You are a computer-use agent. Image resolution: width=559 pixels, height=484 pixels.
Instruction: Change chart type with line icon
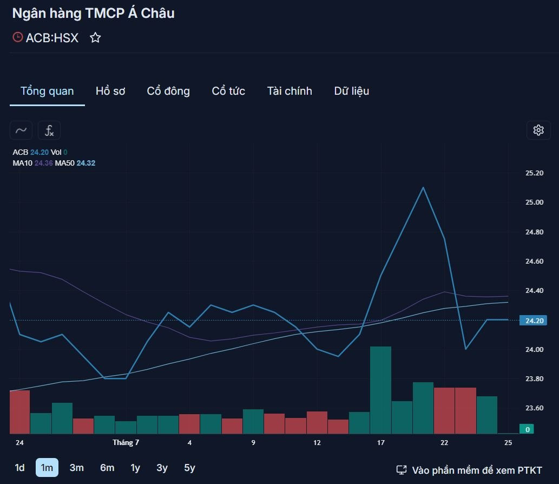(21, 130)
